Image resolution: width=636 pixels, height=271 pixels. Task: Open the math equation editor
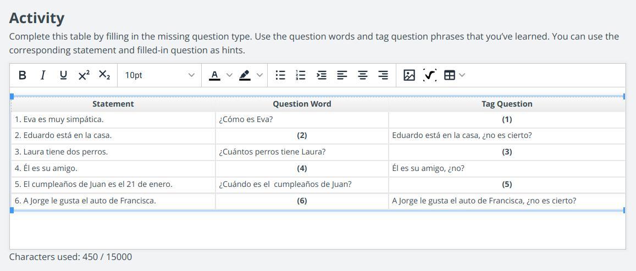click(429, 75)
